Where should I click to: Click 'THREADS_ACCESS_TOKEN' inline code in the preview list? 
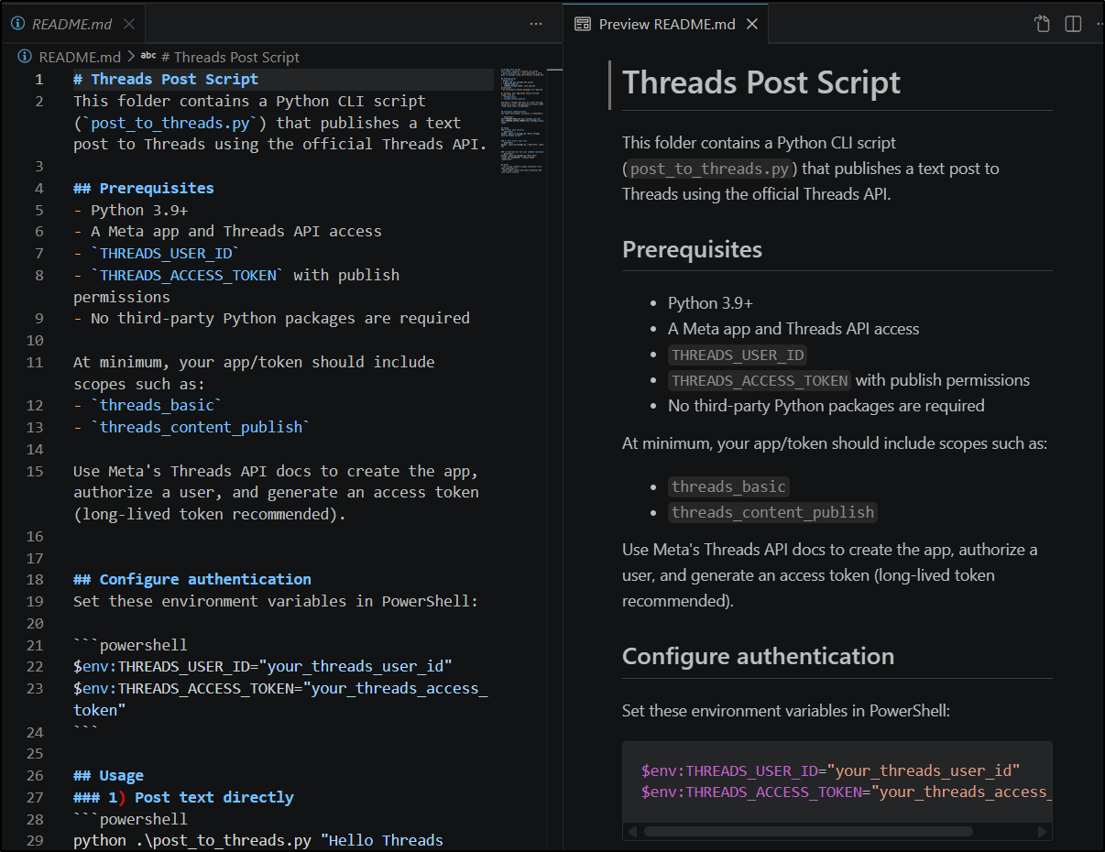tap(760, 380)
